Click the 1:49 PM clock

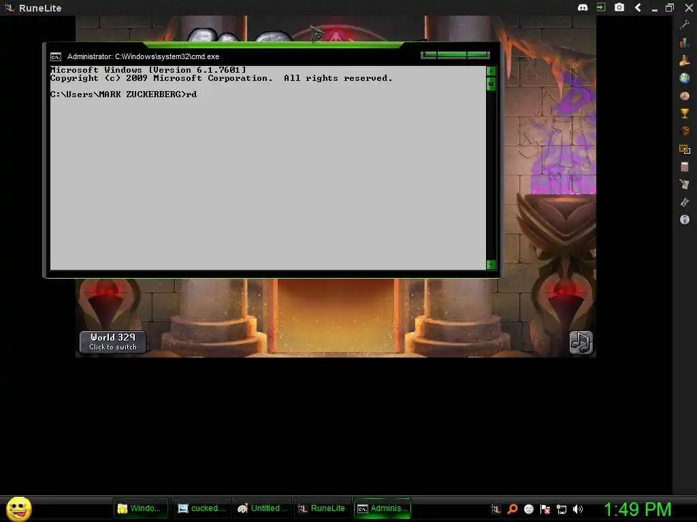[x=637, y=509]
